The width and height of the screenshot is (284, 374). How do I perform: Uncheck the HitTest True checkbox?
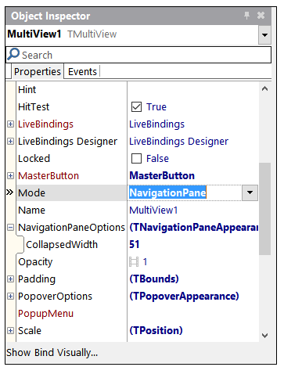tap(136, 107)
